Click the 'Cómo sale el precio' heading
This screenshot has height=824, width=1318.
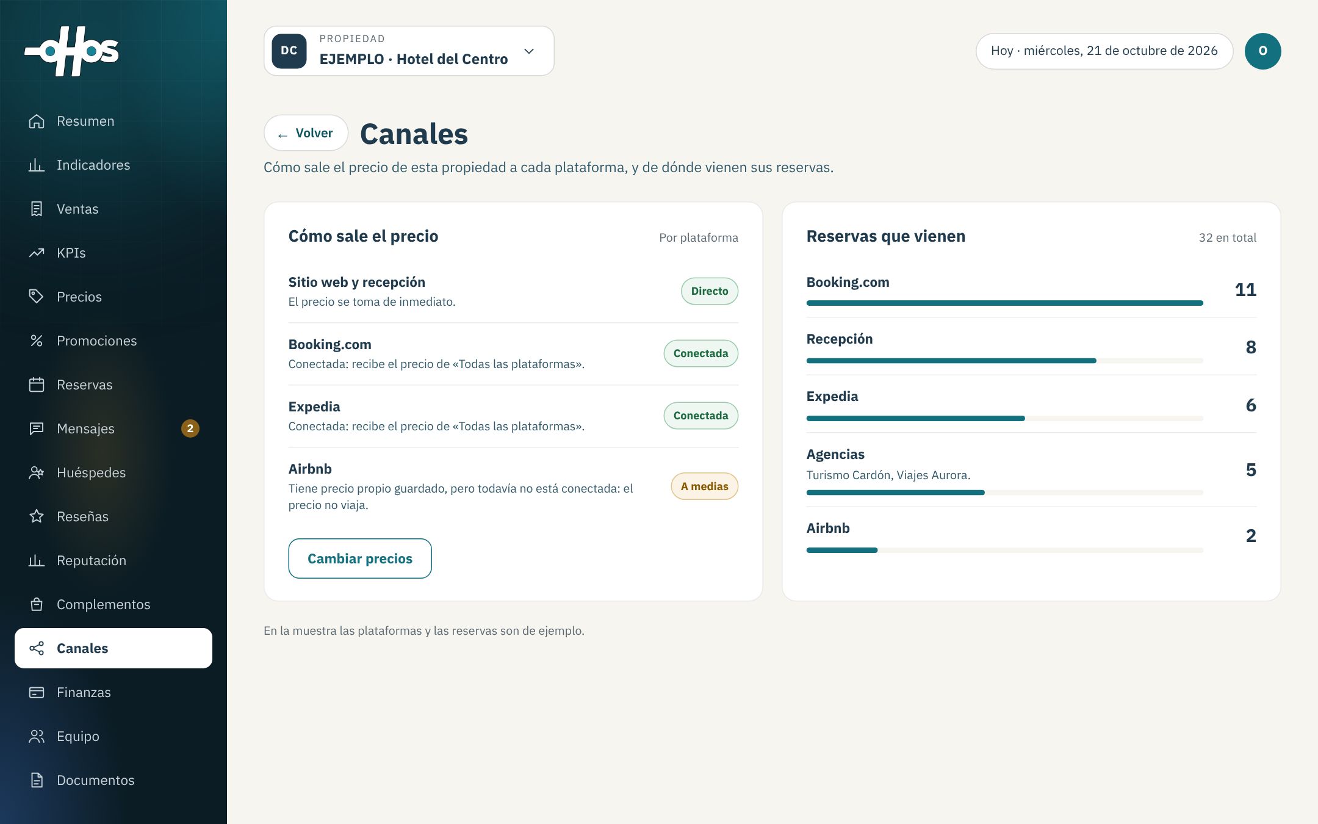tap(364, 236)
